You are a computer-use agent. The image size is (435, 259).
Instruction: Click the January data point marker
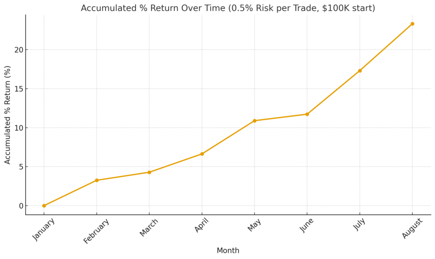tap(44, 206)
